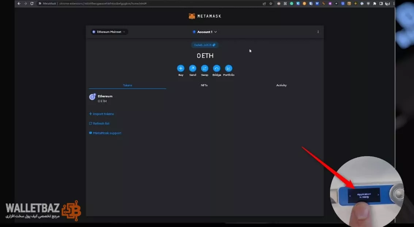Click the browser address bar
Screen dimensions: 414x227
tap(146, 3)
